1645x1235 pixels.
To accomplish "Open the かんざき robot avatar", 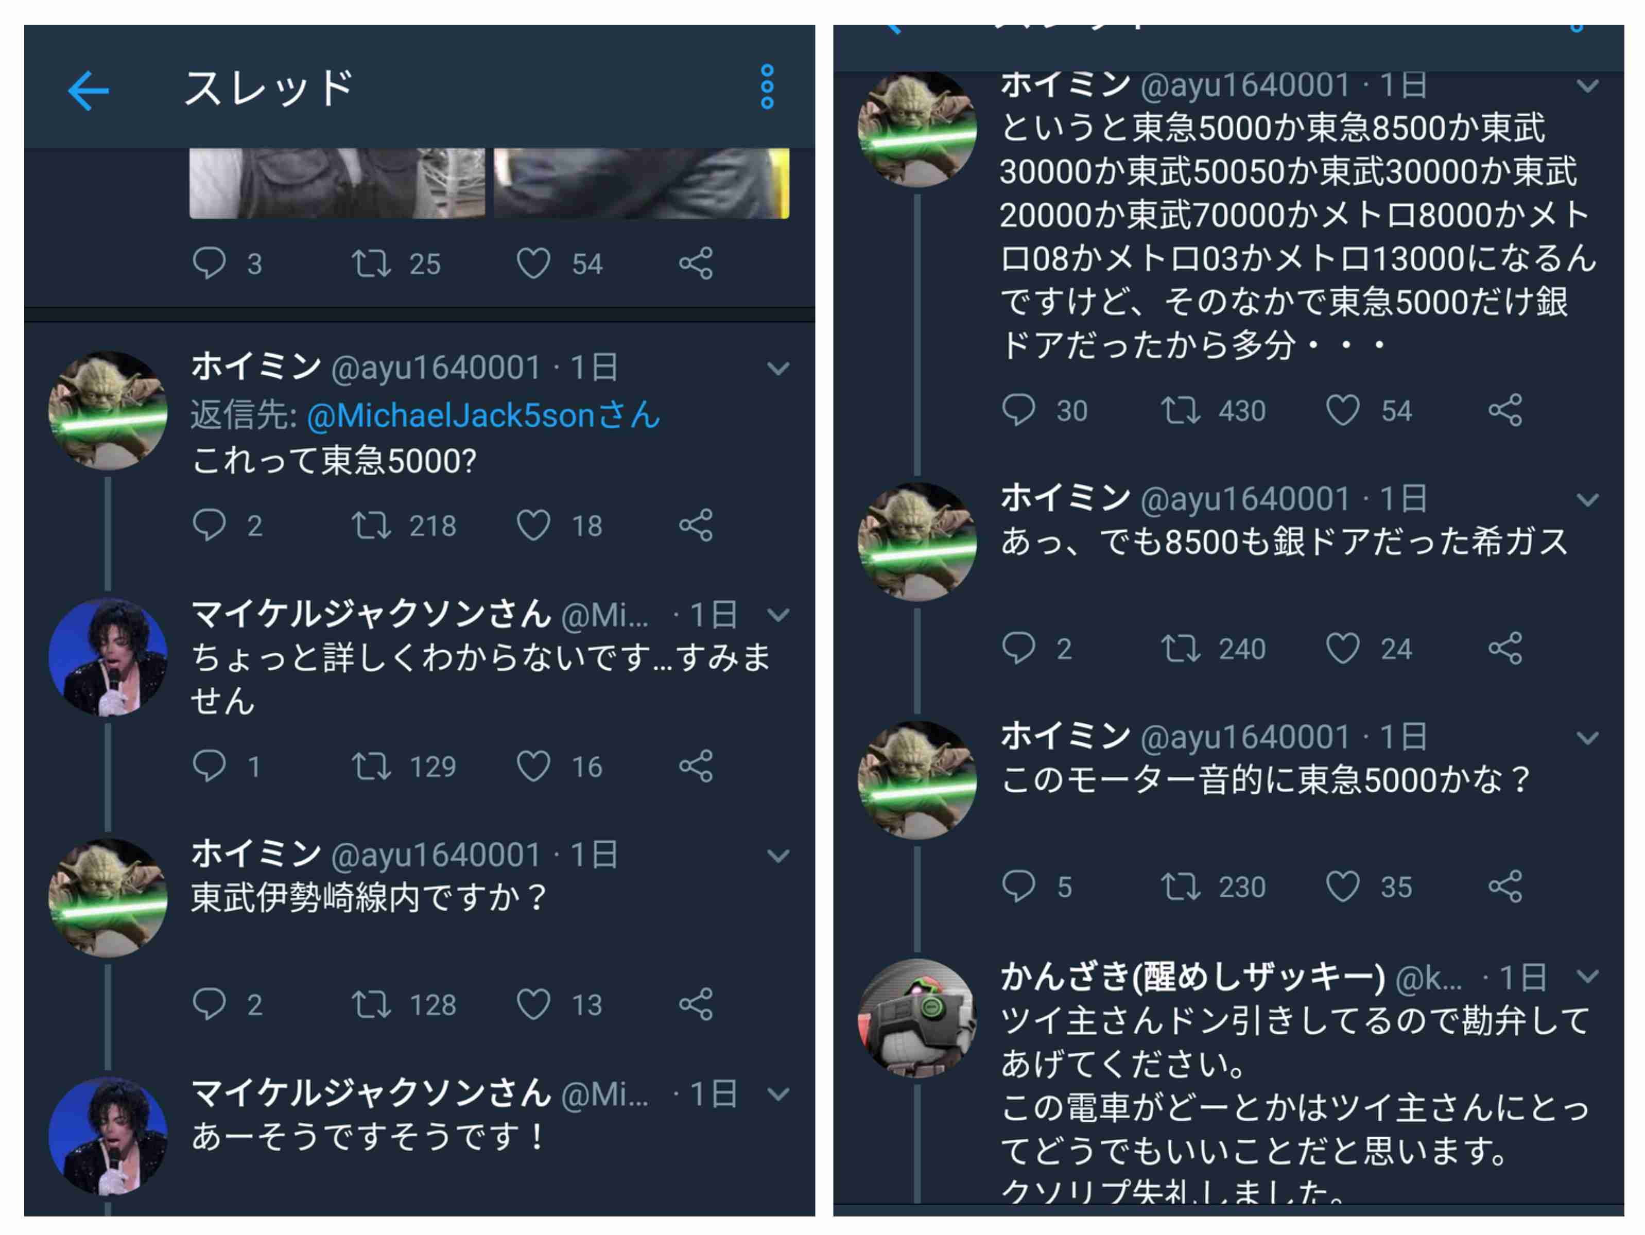I will [917, 1018].
